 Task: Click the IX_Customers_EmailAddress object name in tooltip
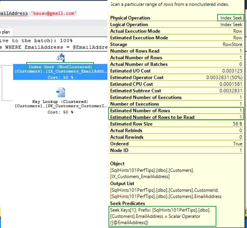pos(140,176)
